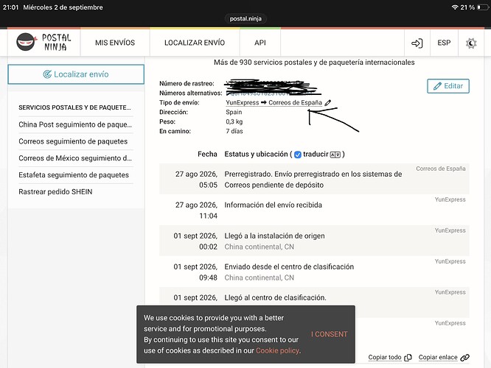Open the LOCALIZAR ENVÍO tab
This screenshot has height=368, width=491.
pos(195,43)
